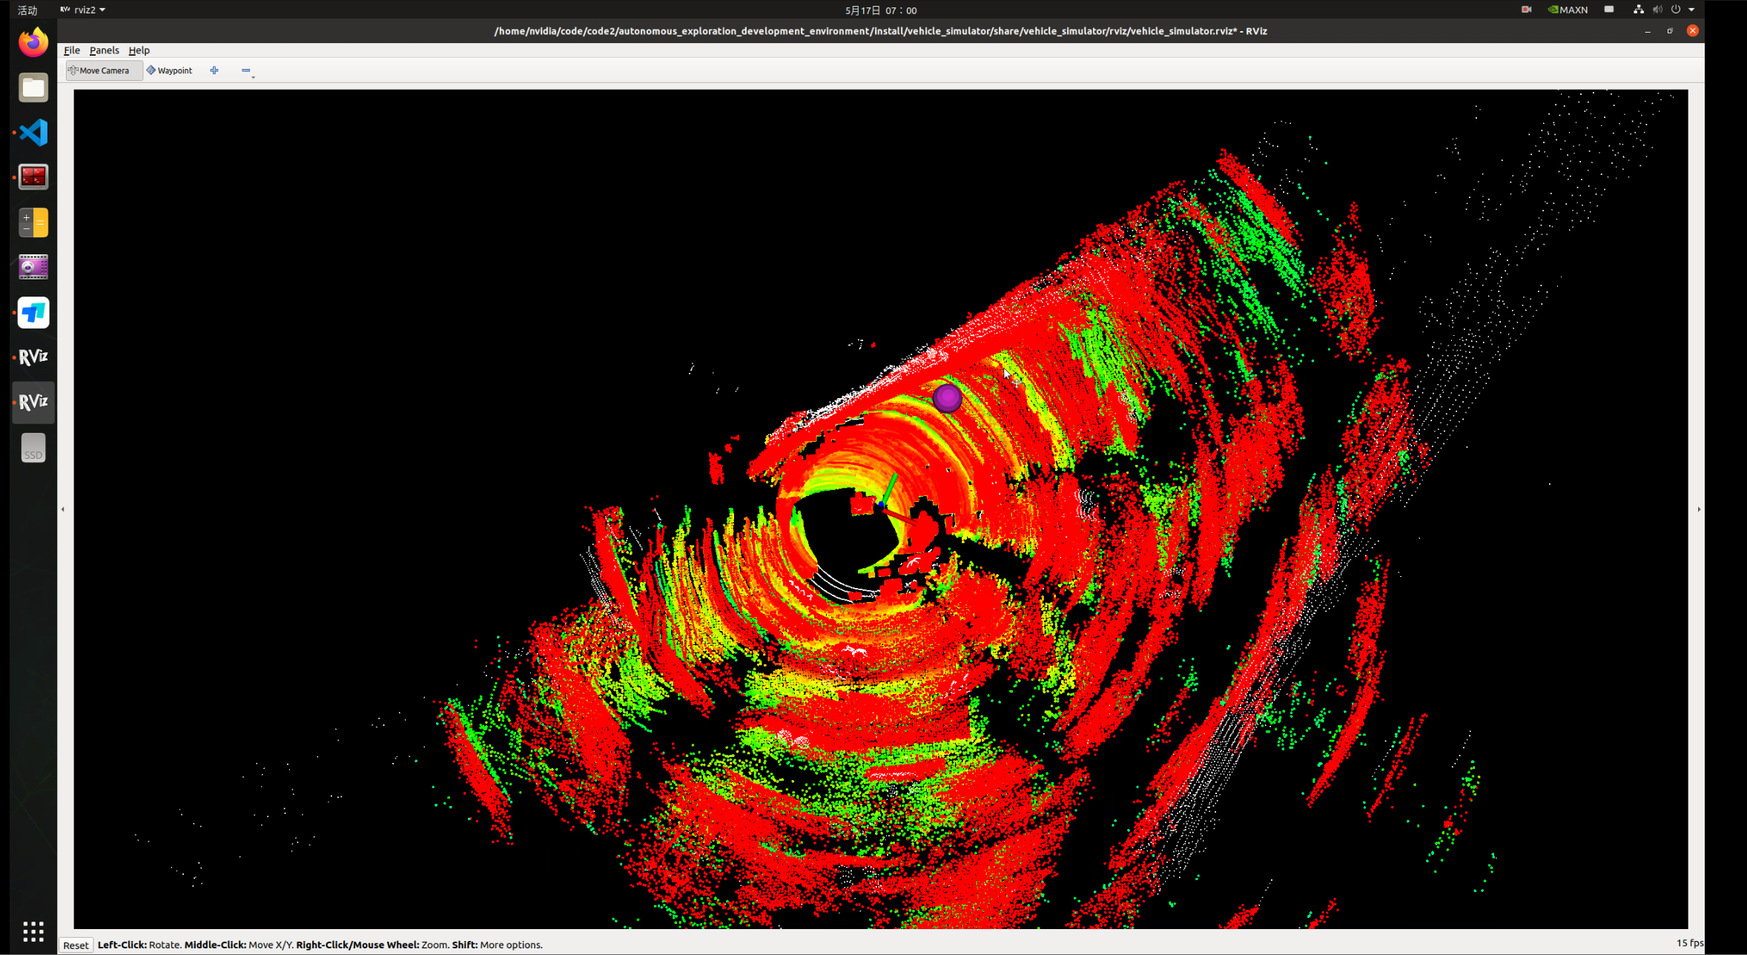Click the screen recording indicator icon
1747x955 pixels.
point(1526,10)
